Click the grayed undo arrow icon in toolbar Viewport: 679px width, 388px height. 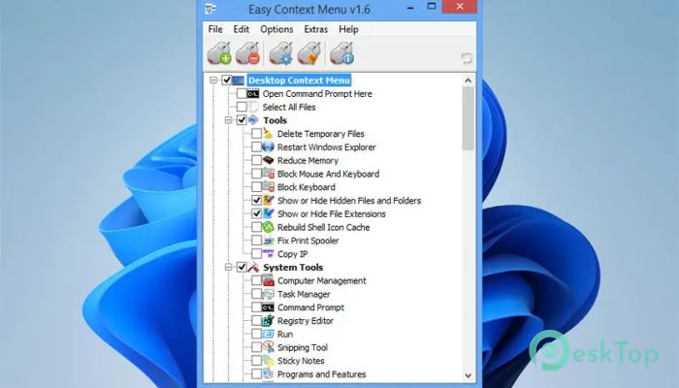coord(467,58)
